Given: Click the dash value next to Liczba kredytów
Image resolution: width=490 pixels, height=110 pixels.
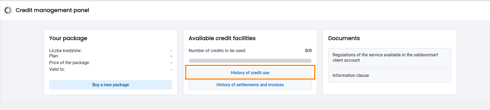Looking at the screenshot, I should (171, 51).
